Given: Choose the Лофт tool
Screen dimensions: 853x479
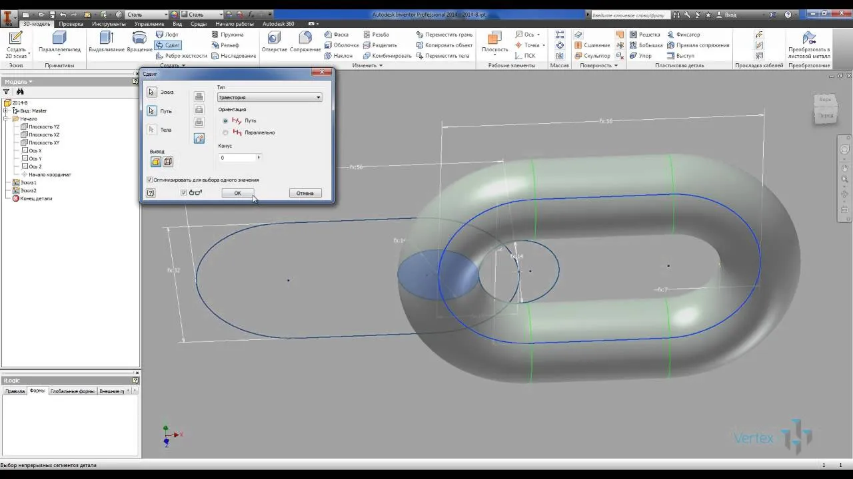Looking at the screenshot, I should [x=167, y=35].
